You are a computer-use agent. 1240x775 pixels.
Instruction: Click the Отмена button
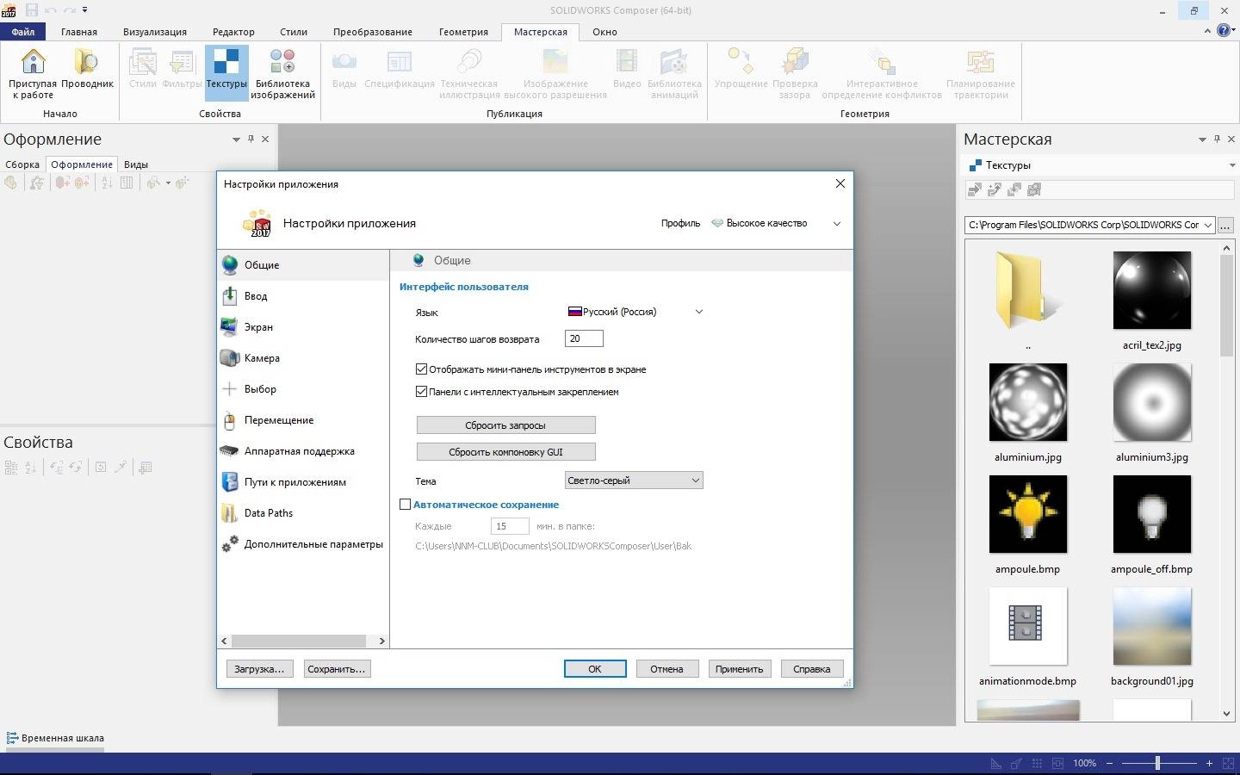(x=666, y=669)
